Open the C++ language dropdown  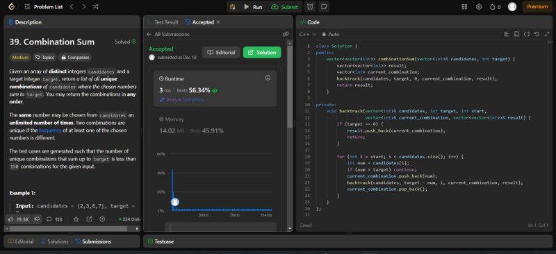click(x=307, y=35)
